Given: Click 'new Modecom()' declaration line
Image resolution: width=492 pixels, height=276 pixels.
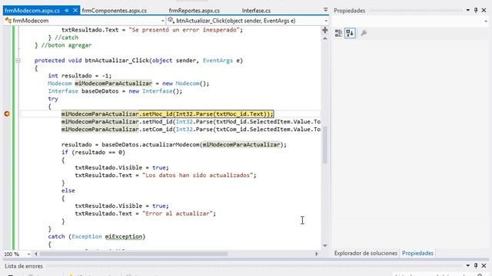Looking at the screenshot, I should pos(128,84).
